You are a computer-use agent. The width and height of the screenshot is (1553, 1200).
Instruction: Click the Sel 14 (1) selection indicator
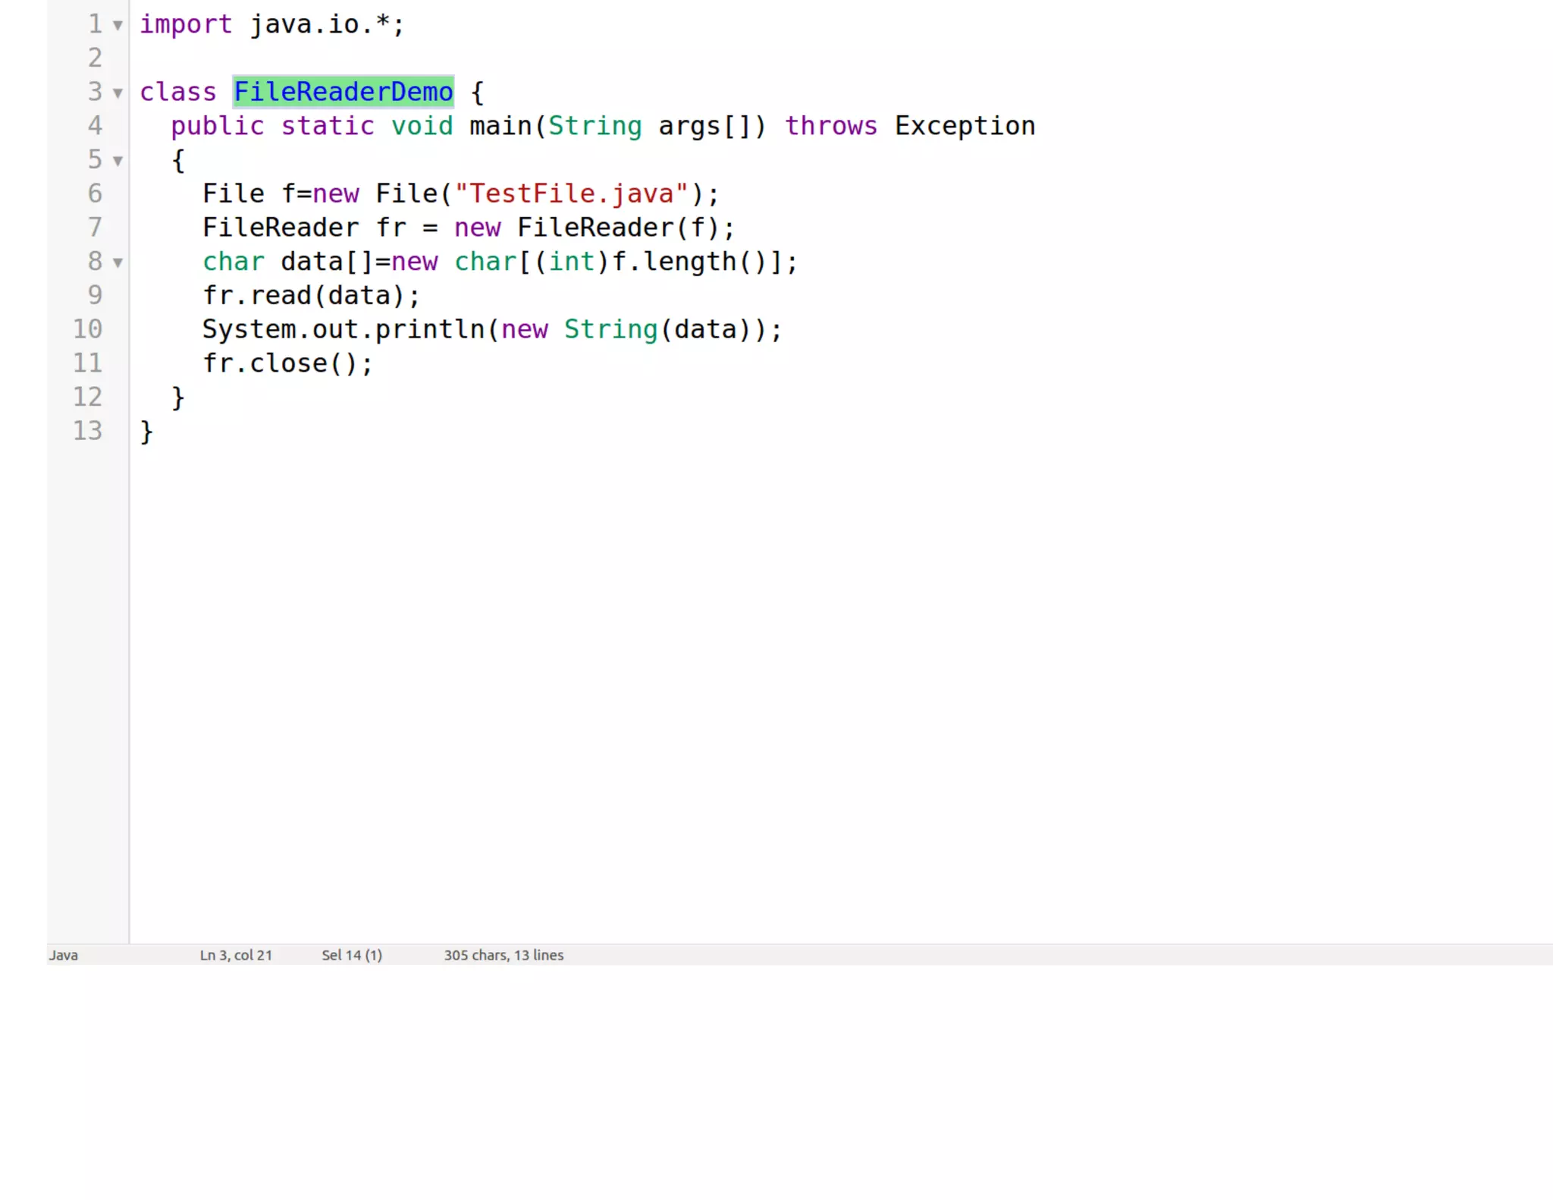pos(352,955)
